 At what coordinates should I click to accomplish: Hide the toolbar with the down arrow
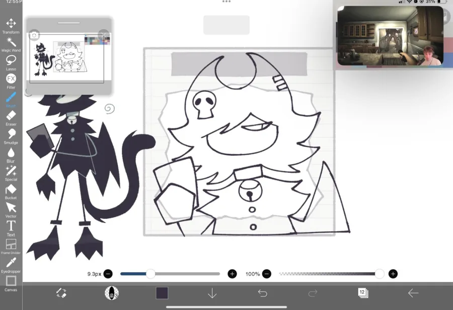[x=212, y=293]
